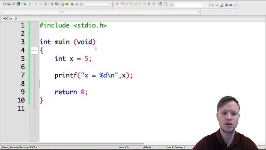Click line number 11 in the margin
Viewport: 266px width, 150px height.
(21, 108)
